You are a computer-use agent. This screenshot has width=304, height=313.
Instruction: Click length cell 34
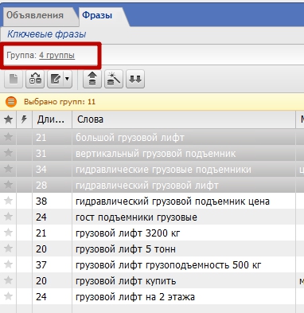pos(41,170)
